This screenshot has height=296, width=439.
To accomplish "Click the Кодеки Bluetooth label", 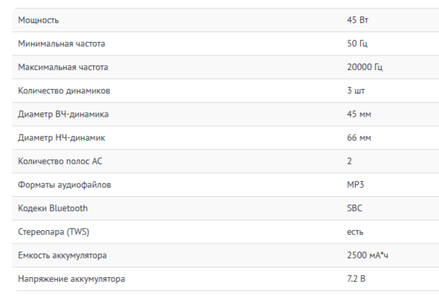I will click(53, 208).
